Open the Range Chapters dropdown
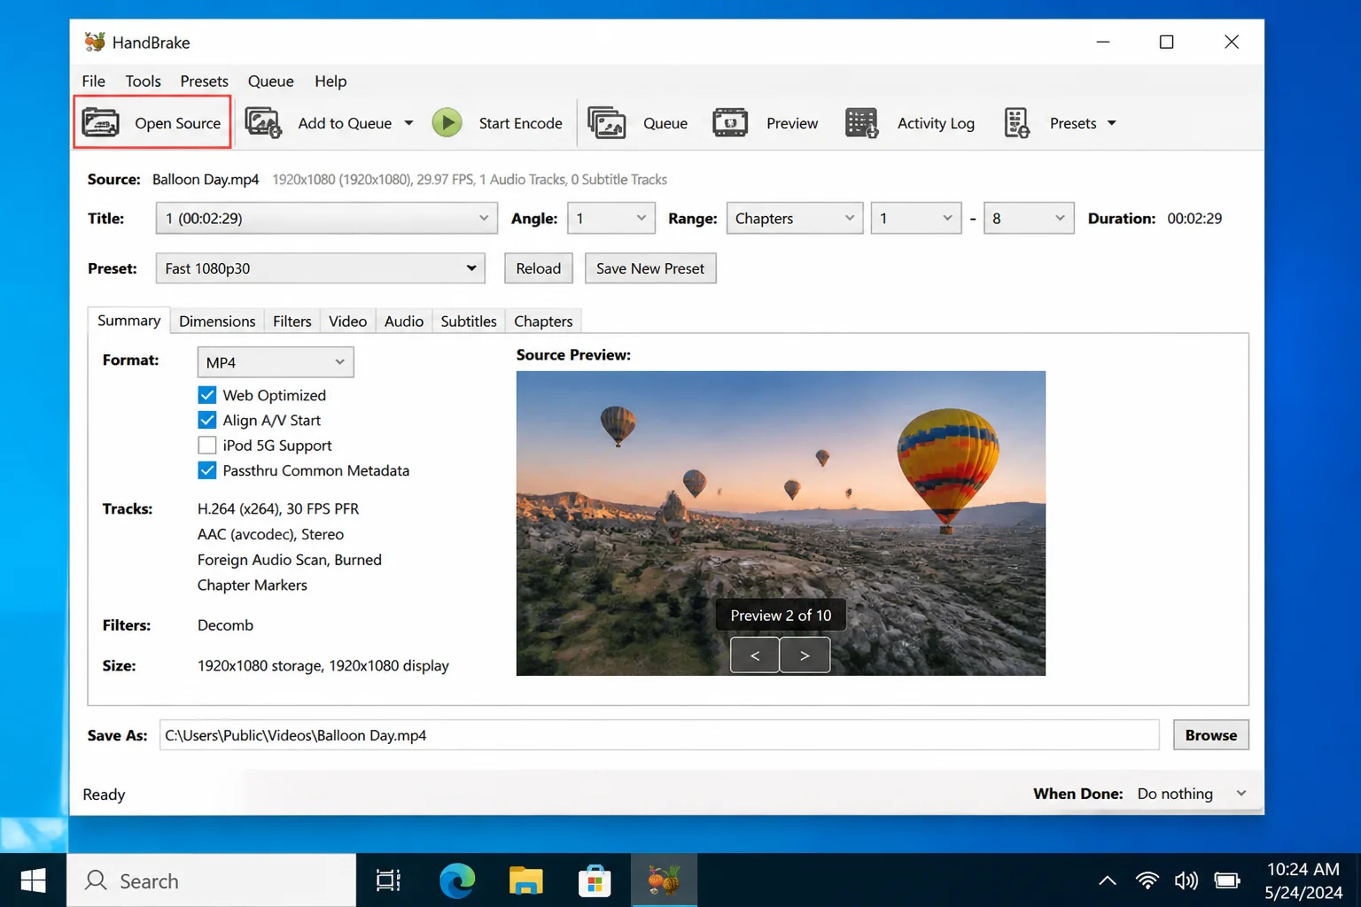1361x907 pixels. (794, 218)
